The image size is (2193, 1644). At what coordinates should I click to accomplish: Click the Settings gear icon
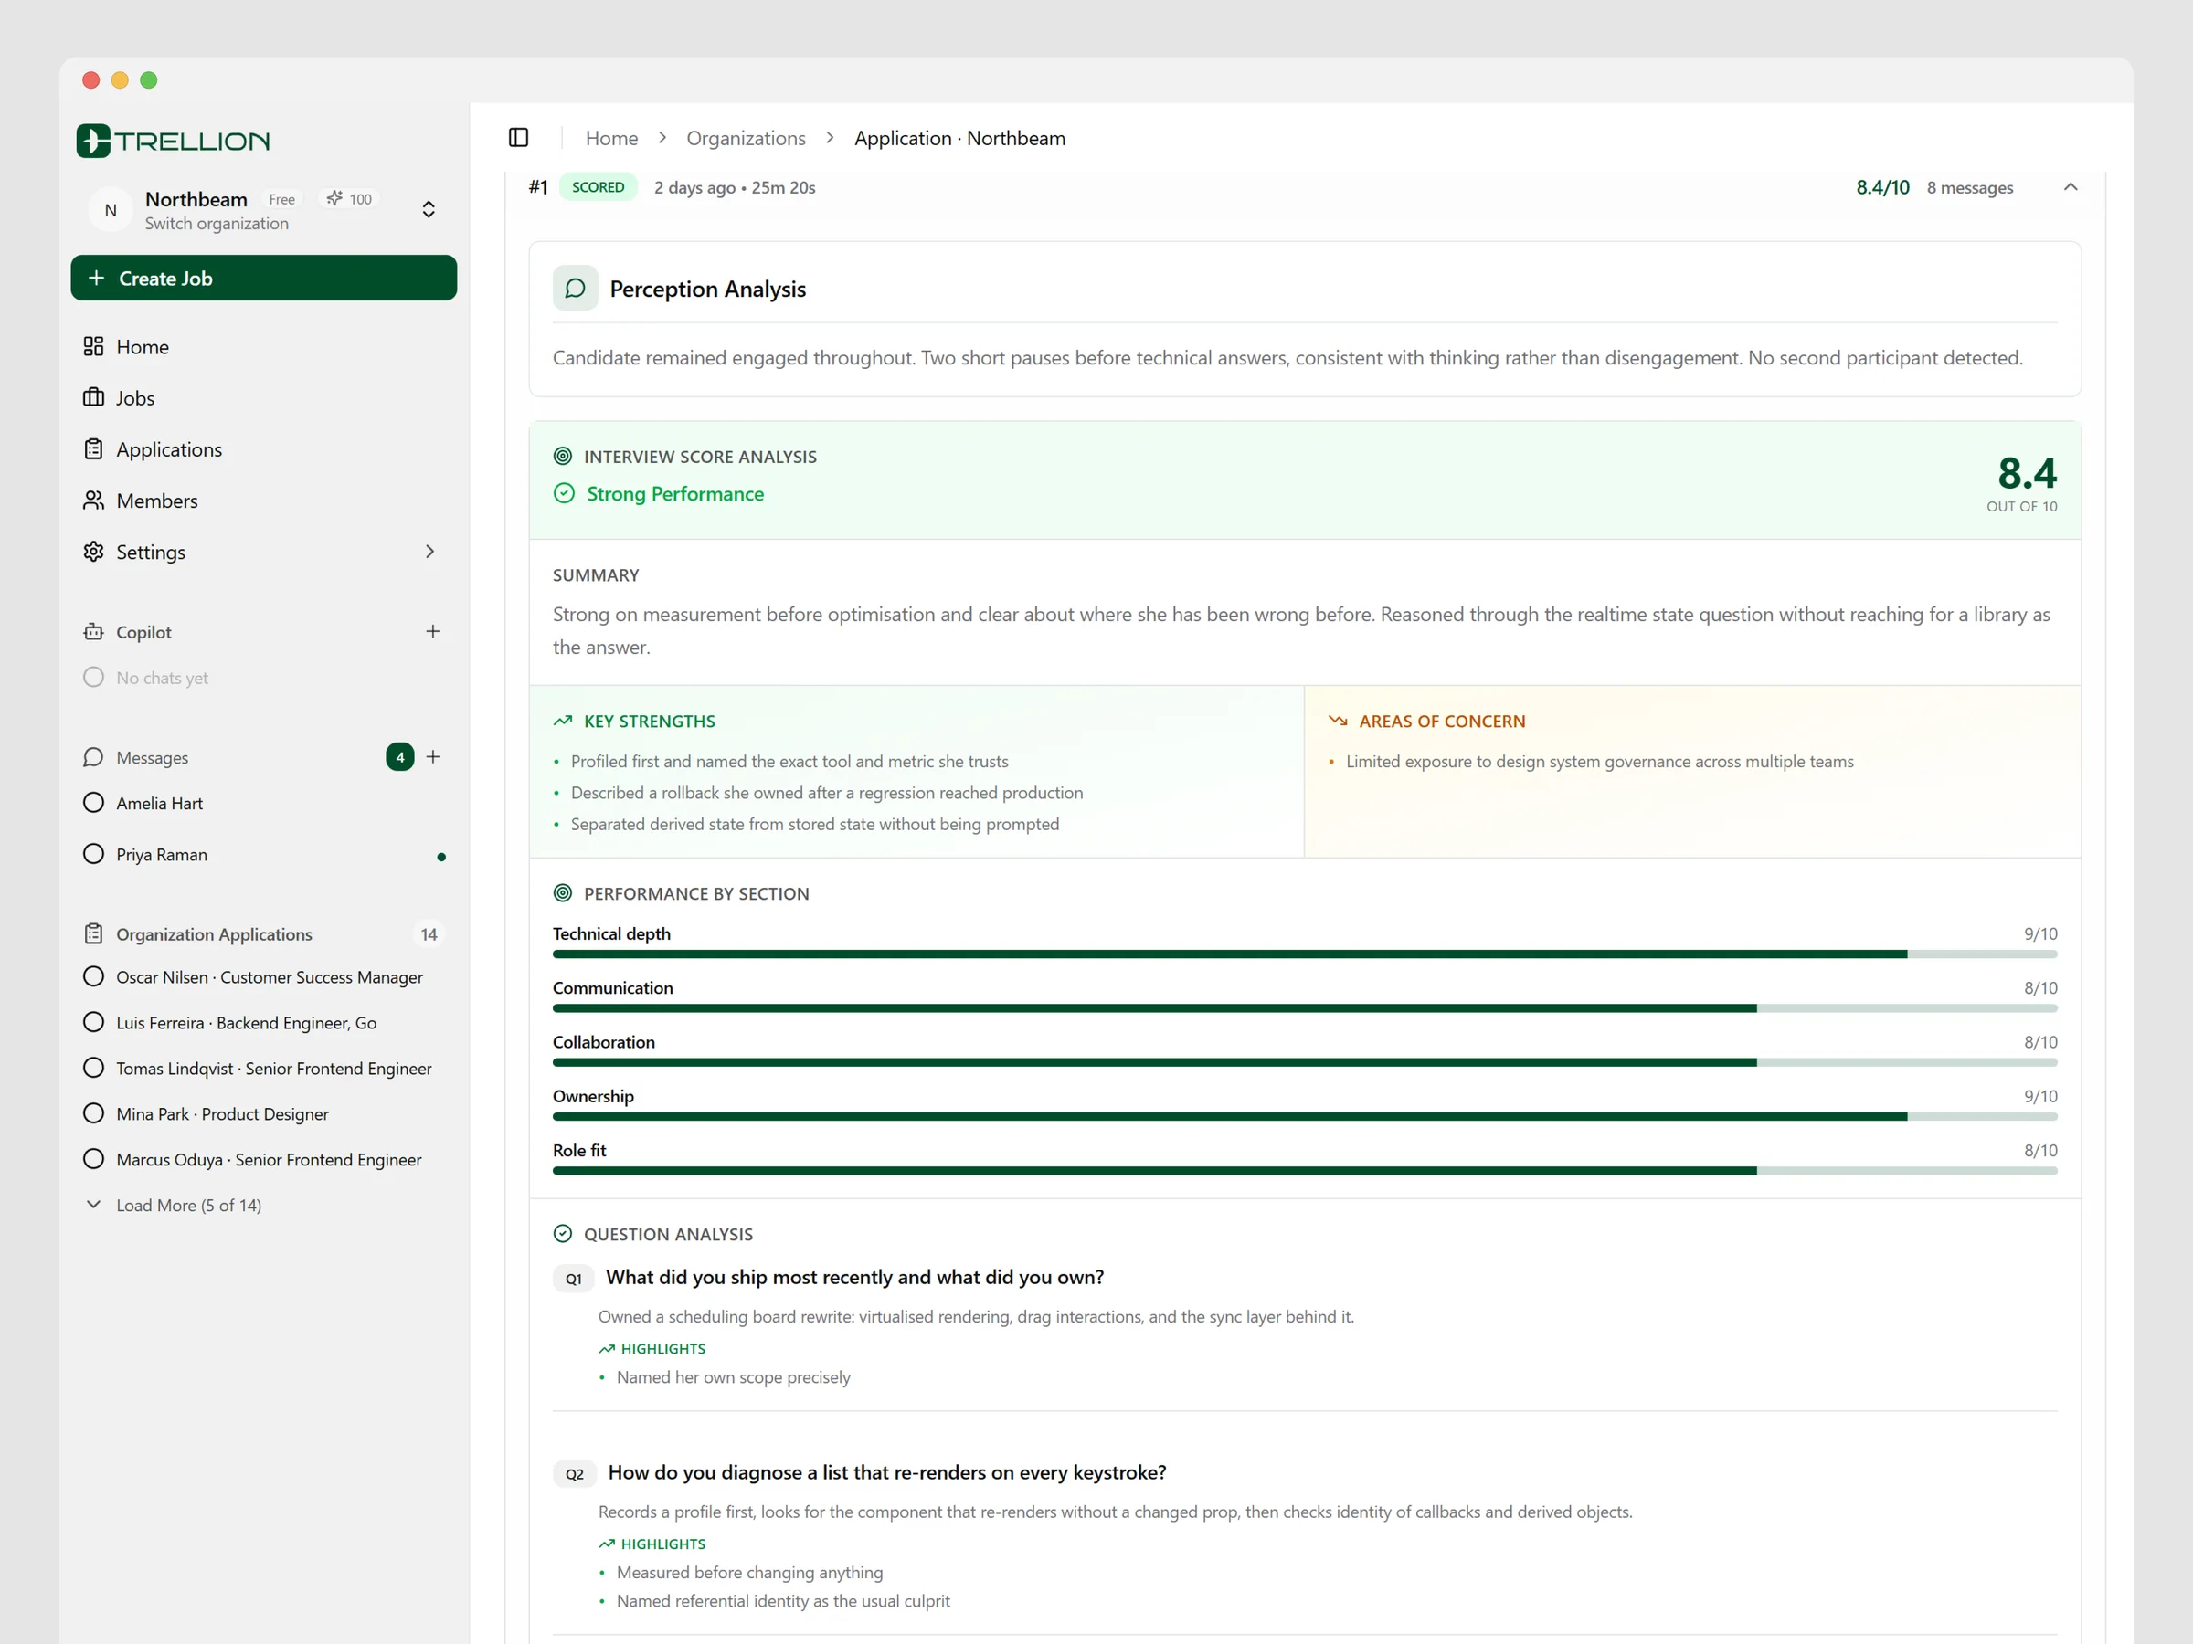tap(93, 552)
